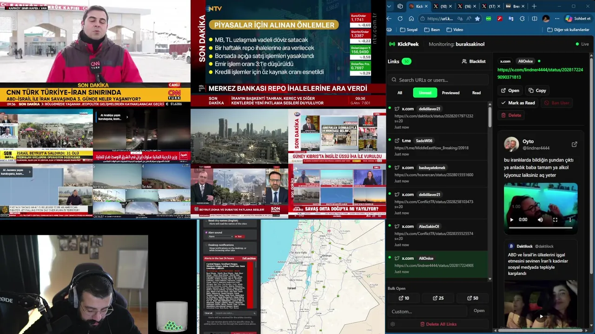The height and width of the screenshot is (334, 595).
Task: Click the t.me external link icon for SadoW06
Action: [x=397, y=141]
